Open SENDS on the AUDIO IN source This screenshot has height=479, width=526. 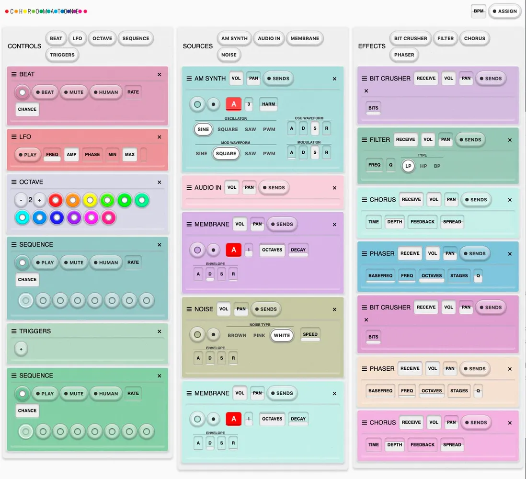point(274,188)
